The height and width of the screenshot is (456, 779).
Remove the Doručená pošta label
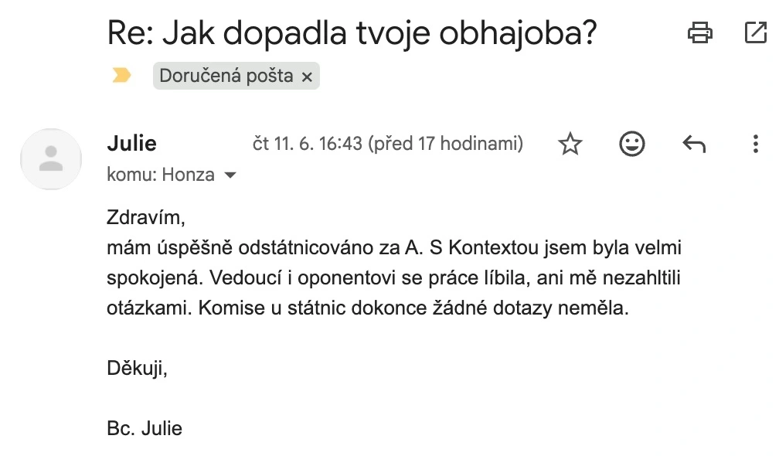[307, 77]
